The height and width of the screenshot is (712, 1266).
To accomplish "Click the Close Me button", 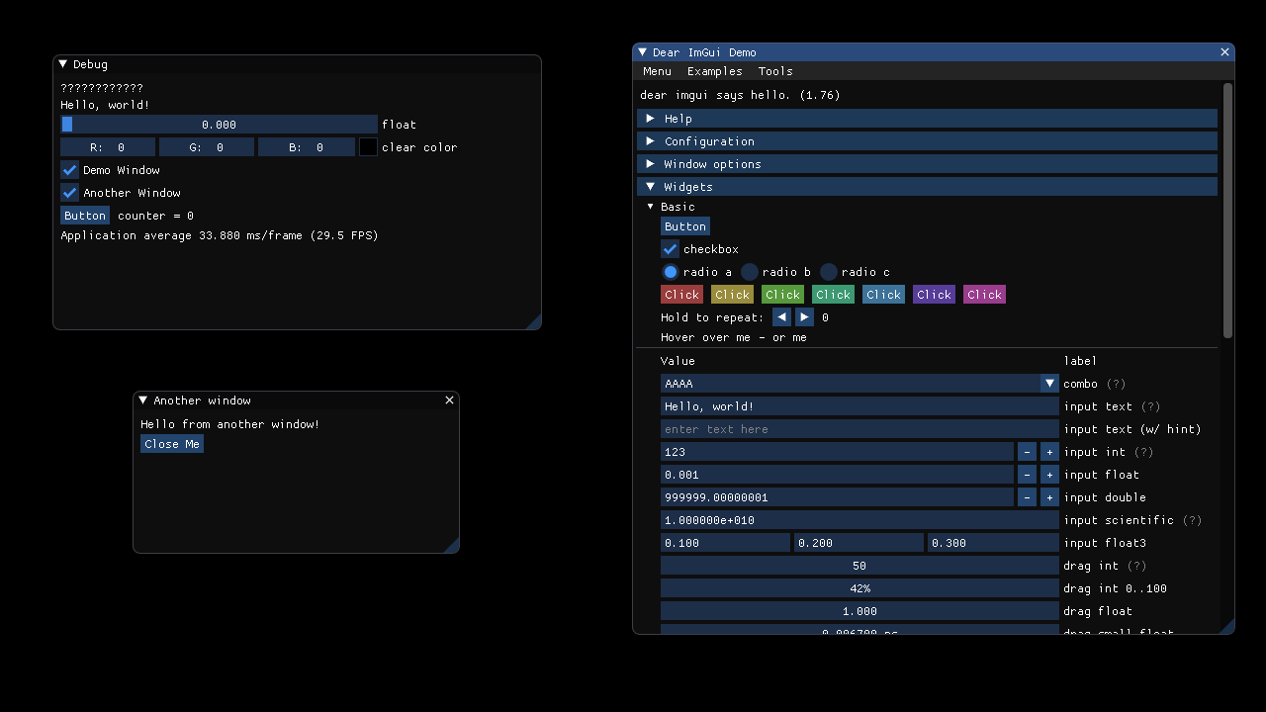I will (172, 444).
